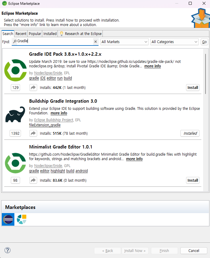This screenshot has height=258, width=210.
Task: Open more info for Gradle IDE Pack
Action: pyautogui.click(x=152, y=66)
